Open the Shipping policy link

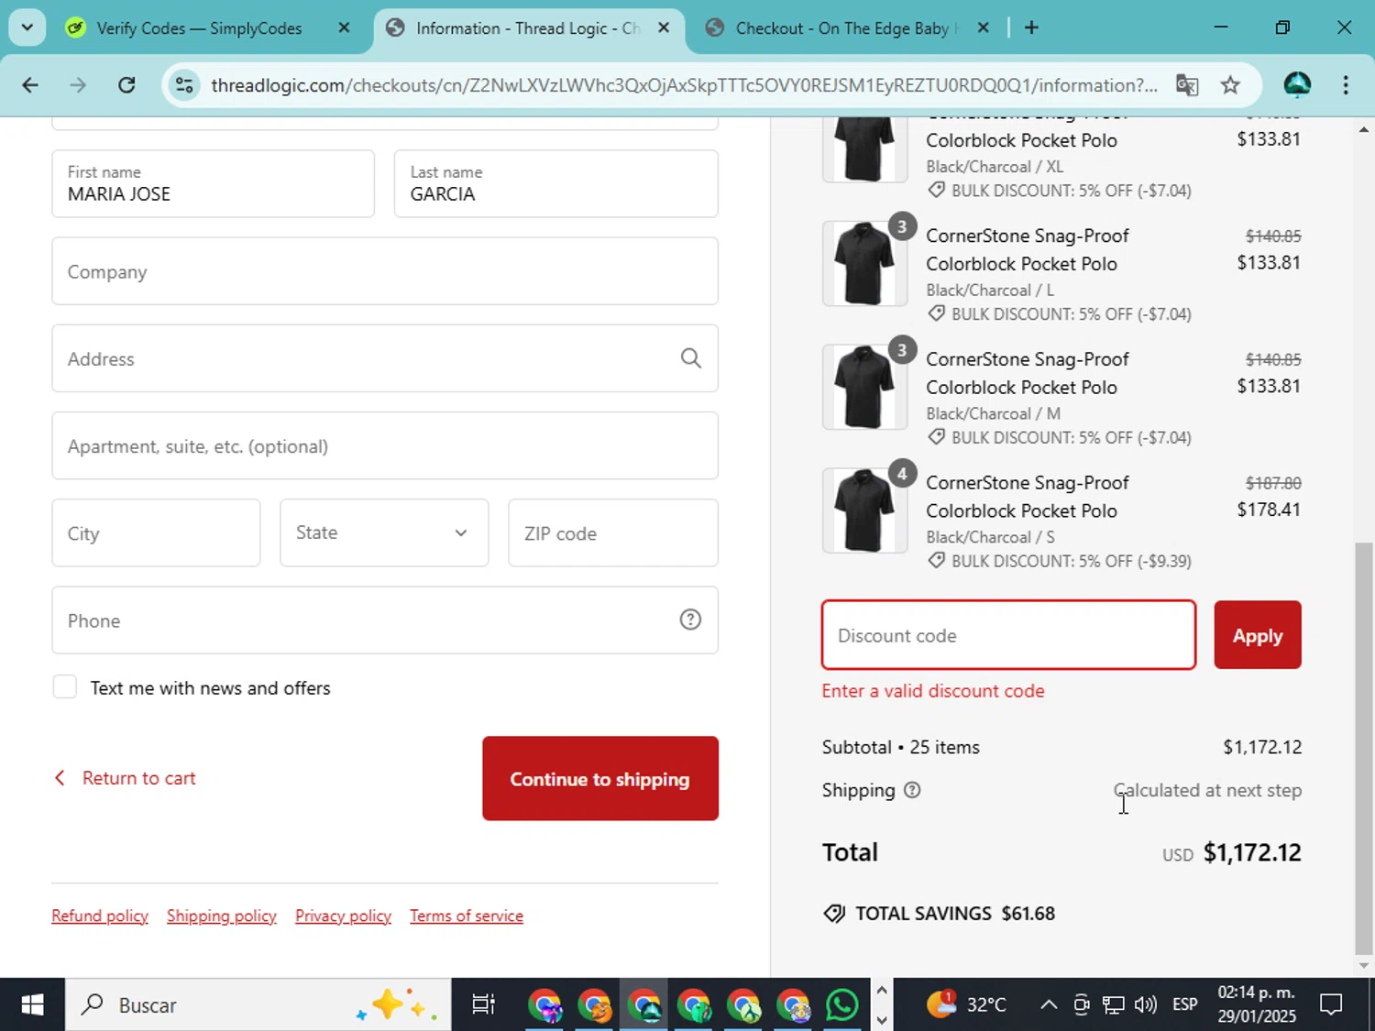click(222, 916)
